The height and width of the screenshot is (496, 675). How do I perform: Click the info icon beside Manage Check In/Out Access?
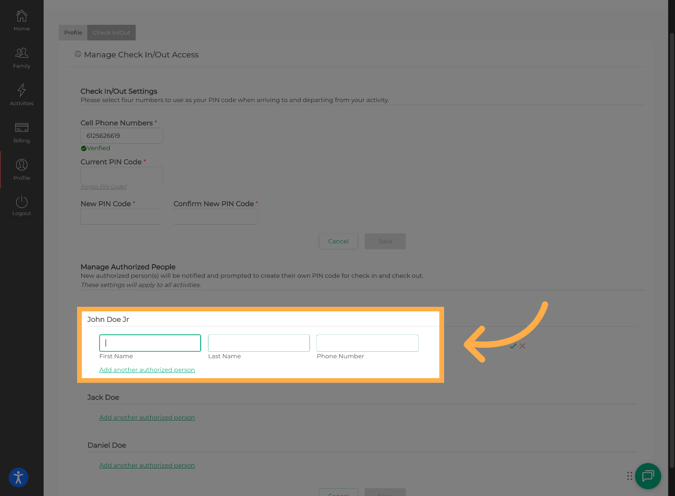78,54
